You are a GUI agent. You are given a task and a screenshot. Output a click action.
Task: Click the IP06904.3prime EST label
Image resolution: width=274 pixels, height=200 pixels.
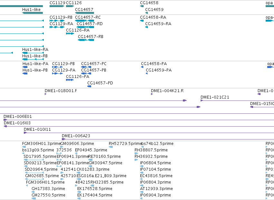pos(155,195)
